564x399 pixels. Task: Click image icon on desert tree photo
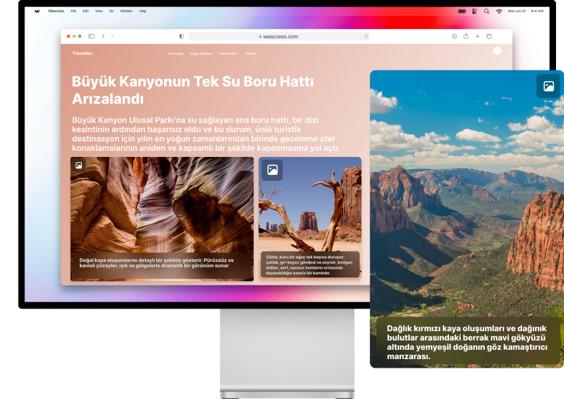point(272,170)
